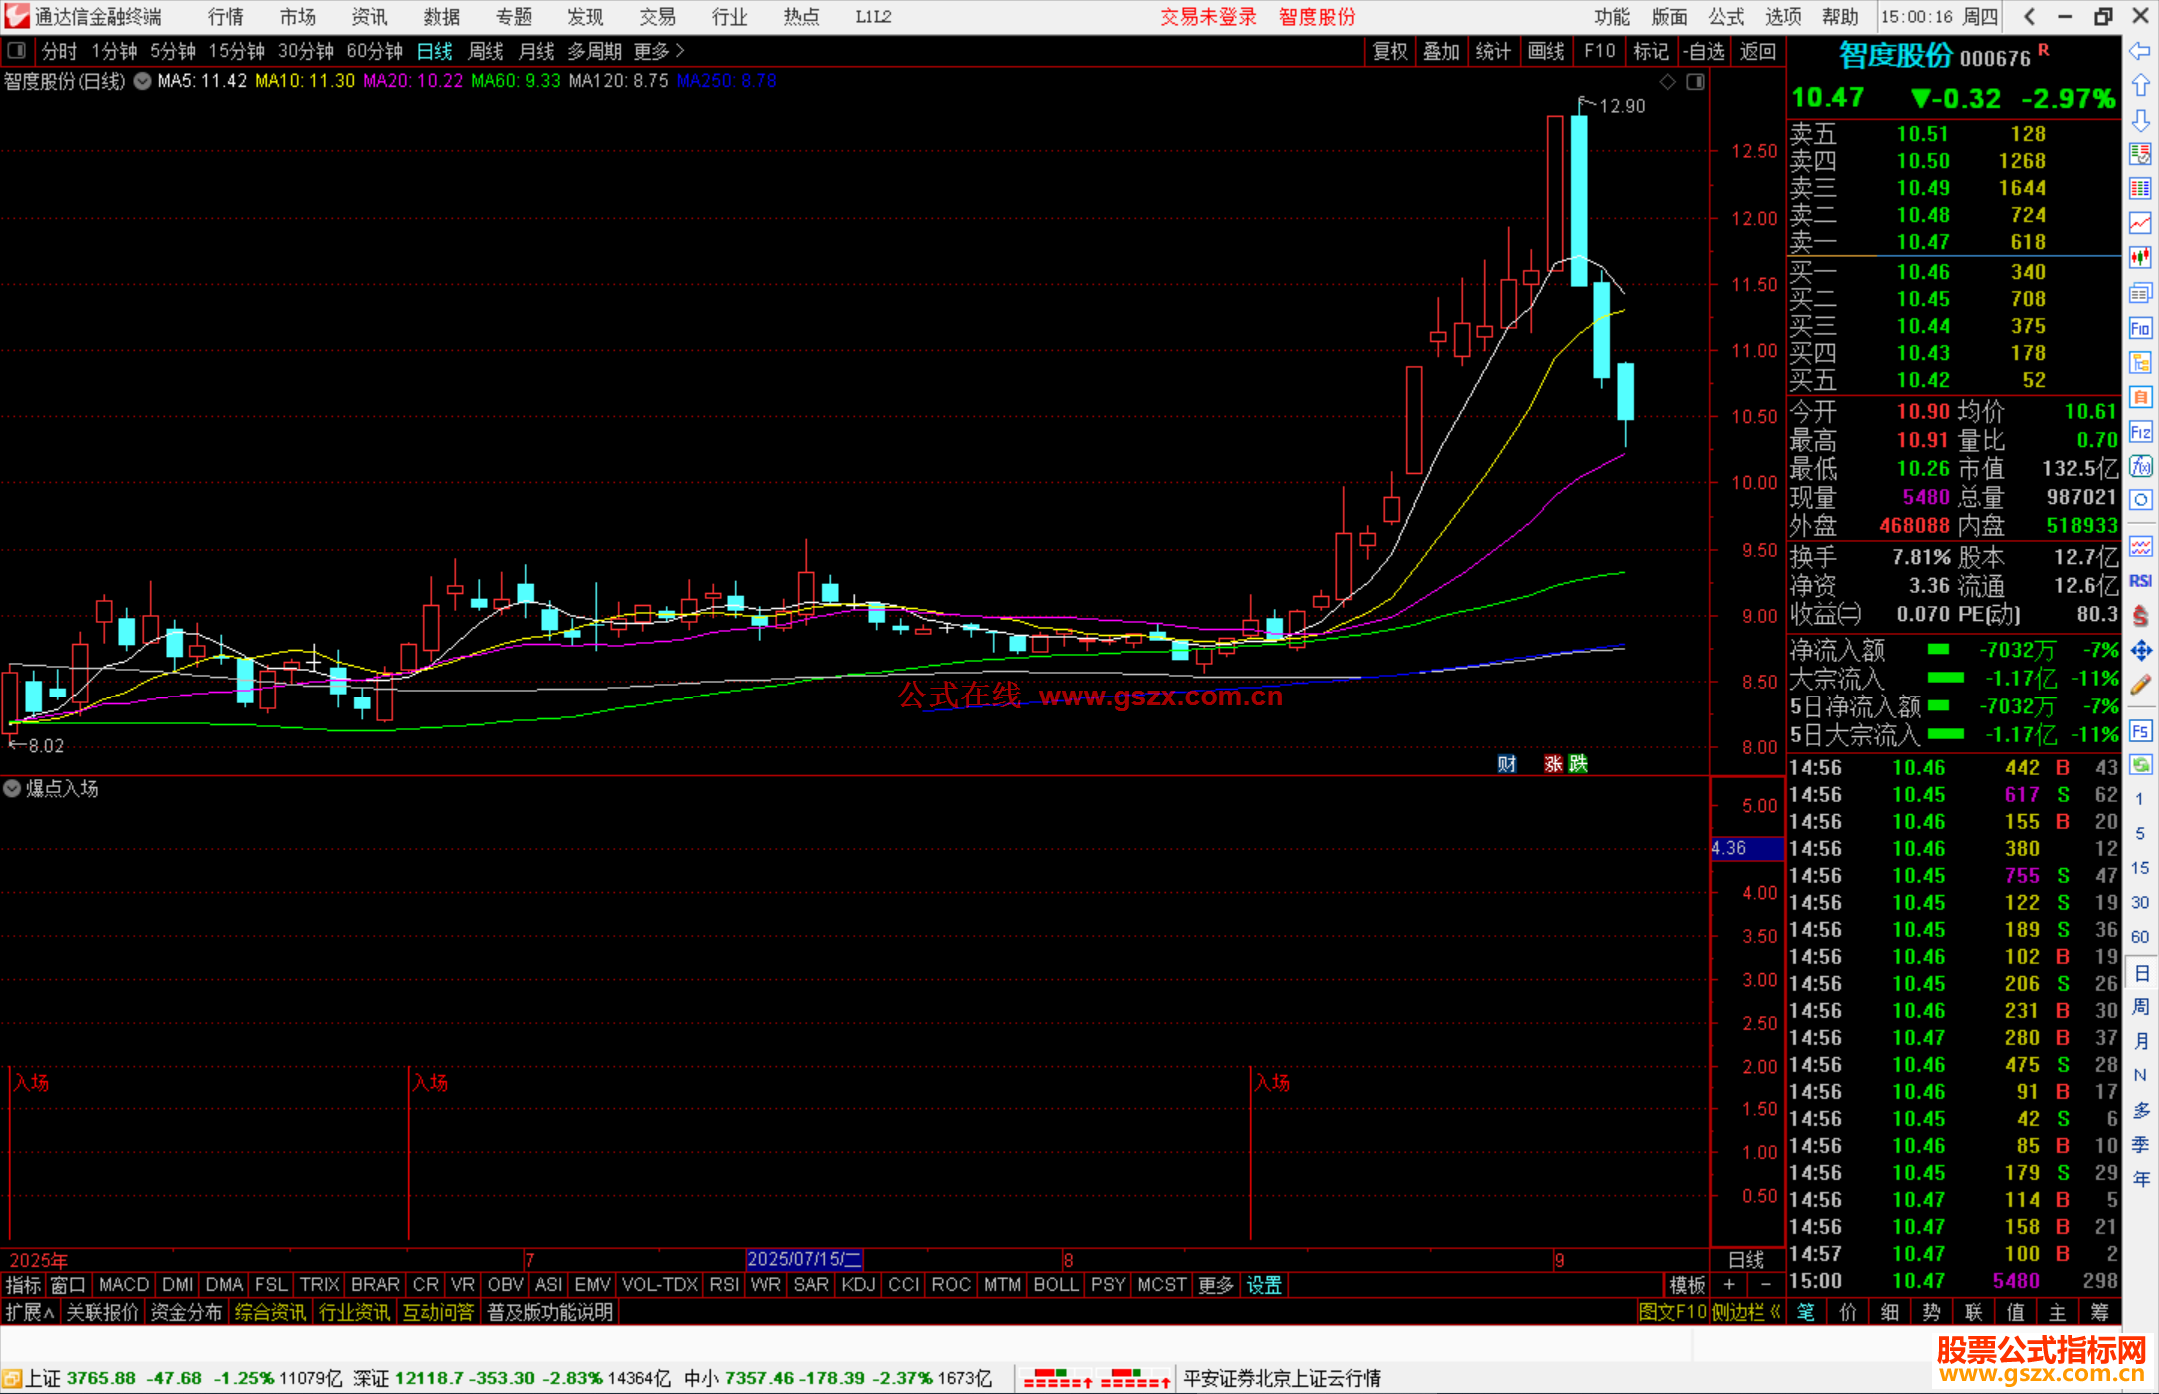Open the 功能 menu
This screenshot has width=2159, height=1394.
point(1611,17)
